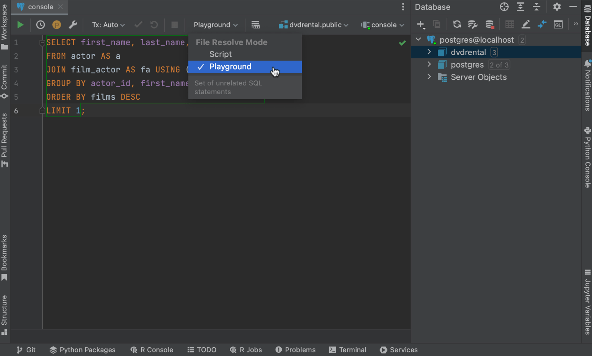This screenshot has width=592, height=356.
Task: Select Script resolve mode option
Action: point(220,54)
